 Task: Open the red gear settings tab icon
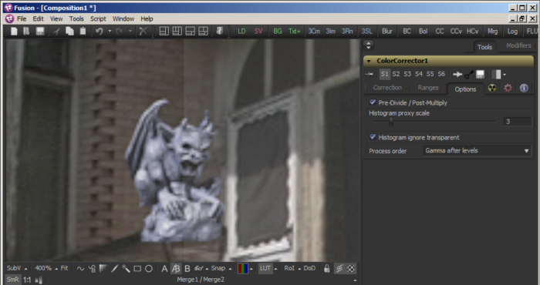click(508, 88)
